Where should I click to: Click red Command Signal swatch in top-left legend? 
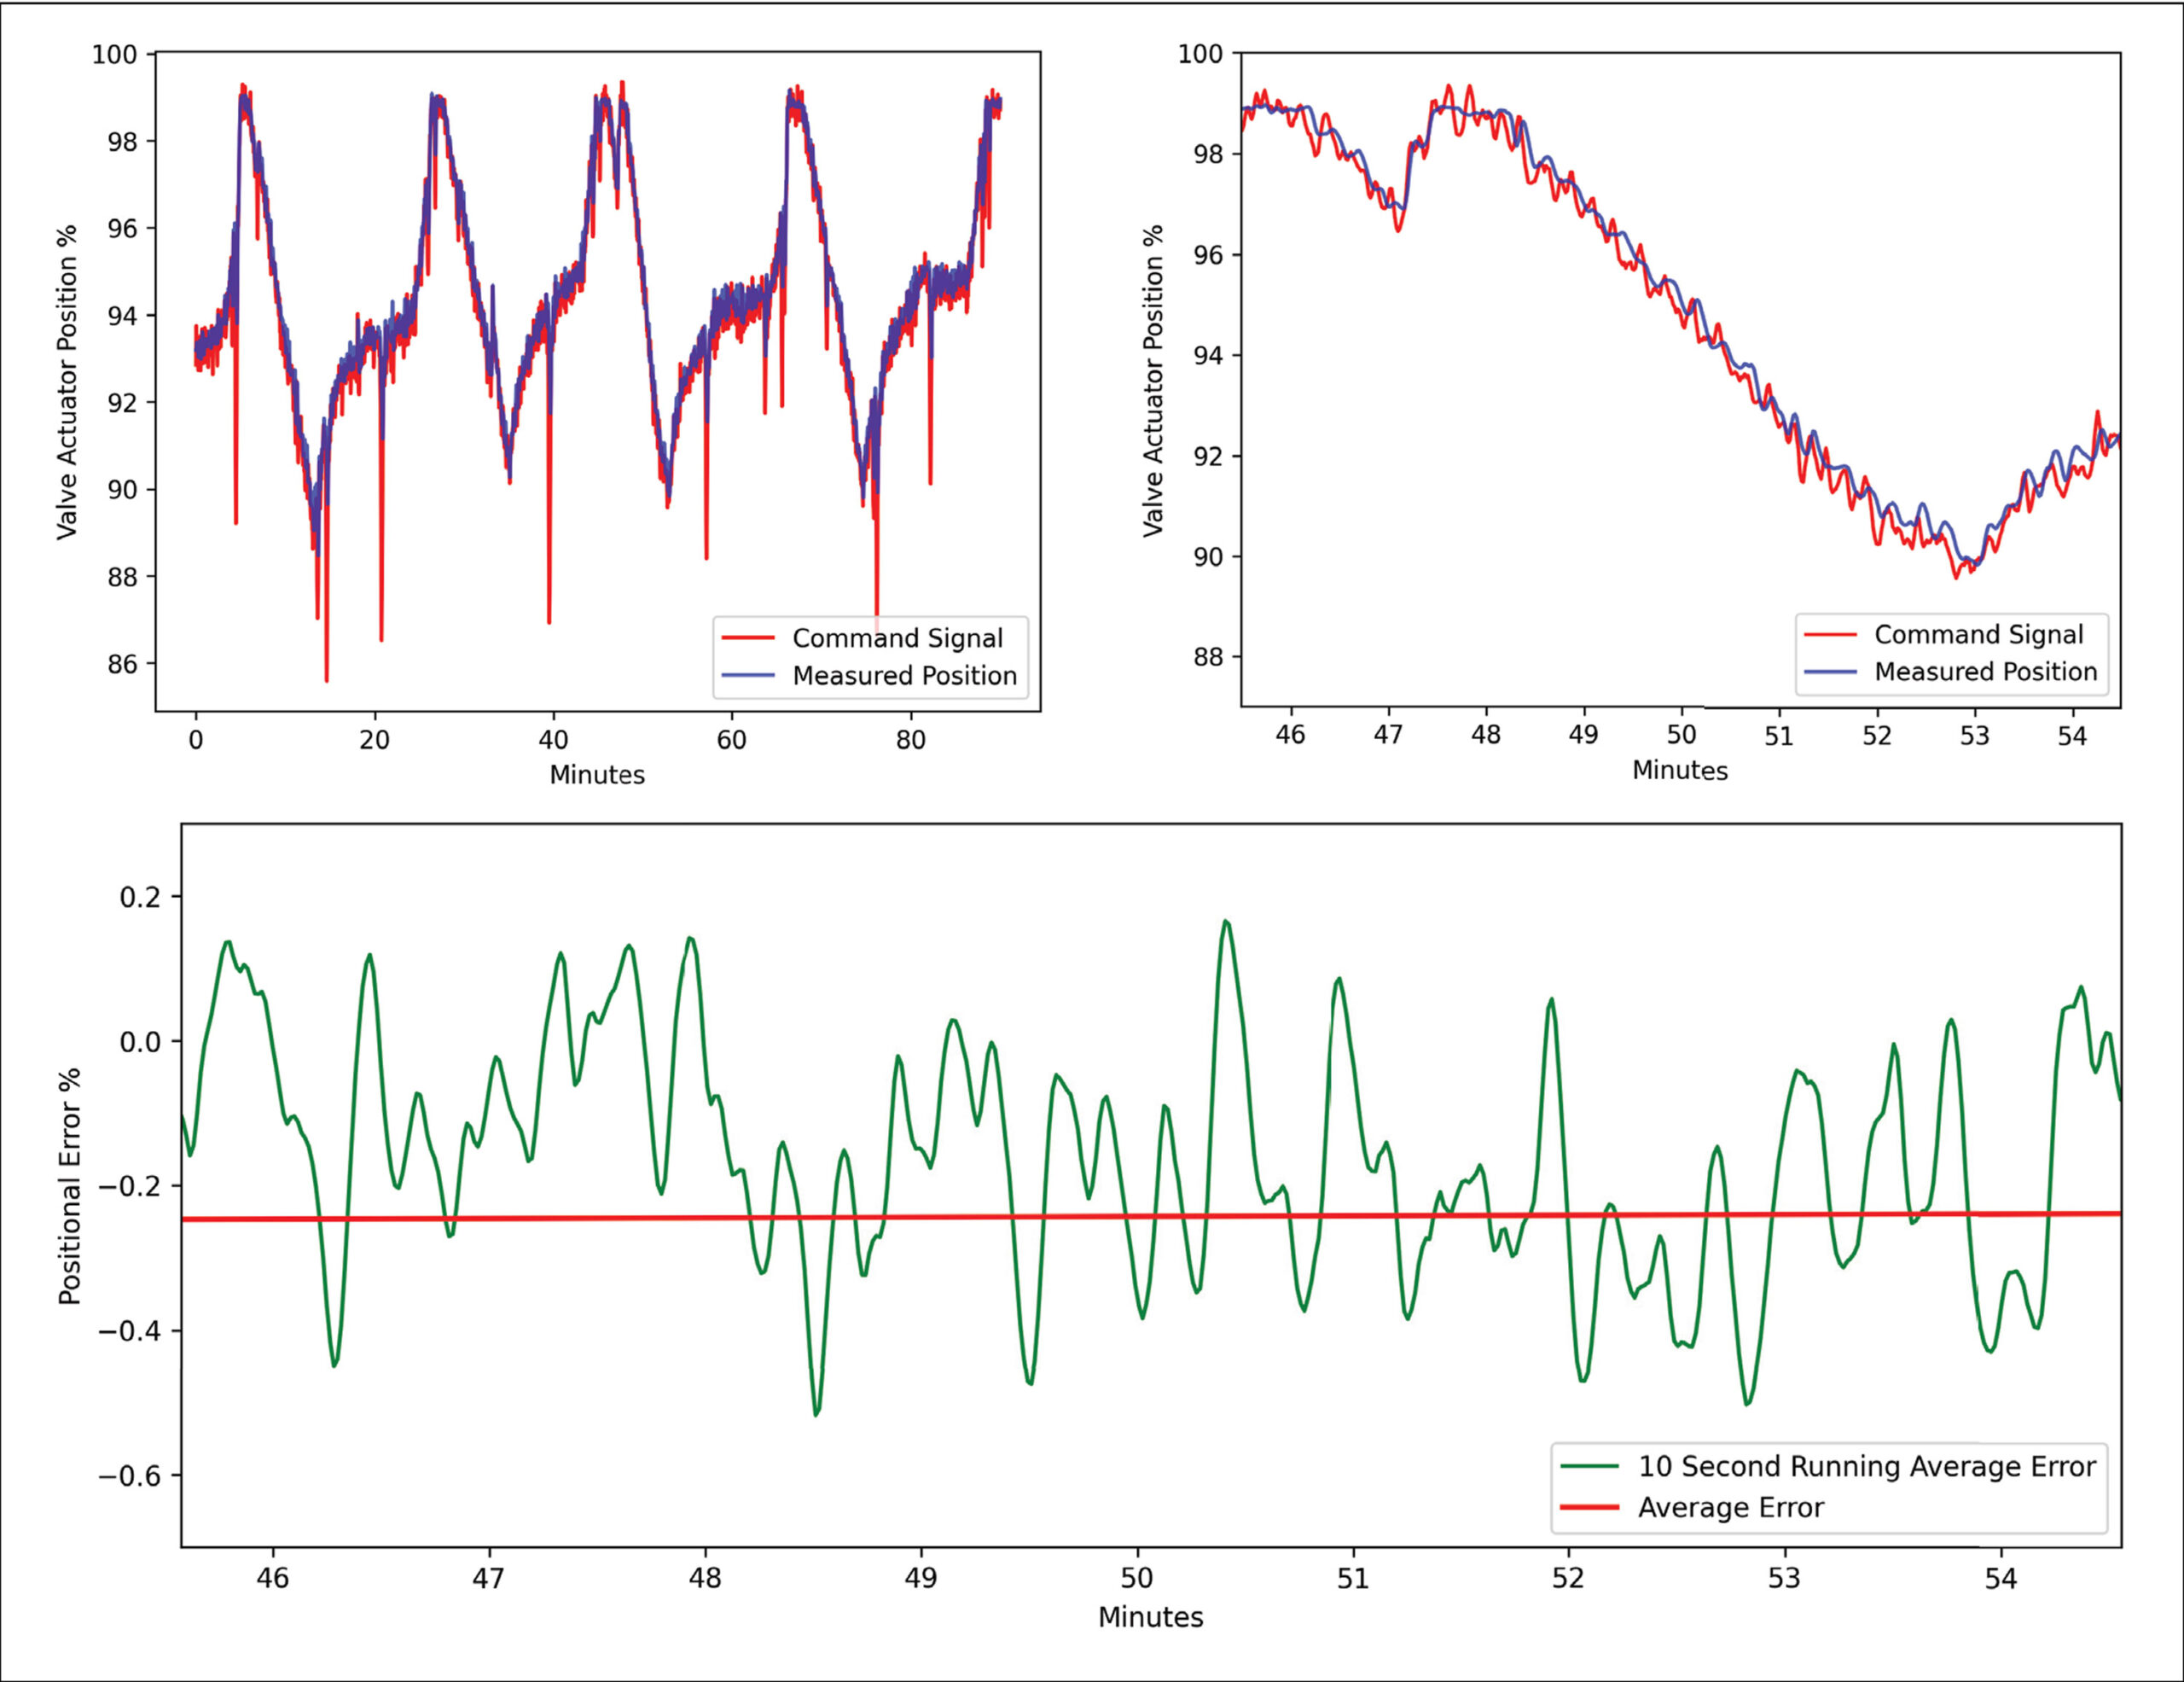tap(747, 638)
